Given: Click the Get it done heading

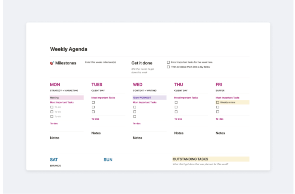Looking at the screenshot, I should 142,63.
